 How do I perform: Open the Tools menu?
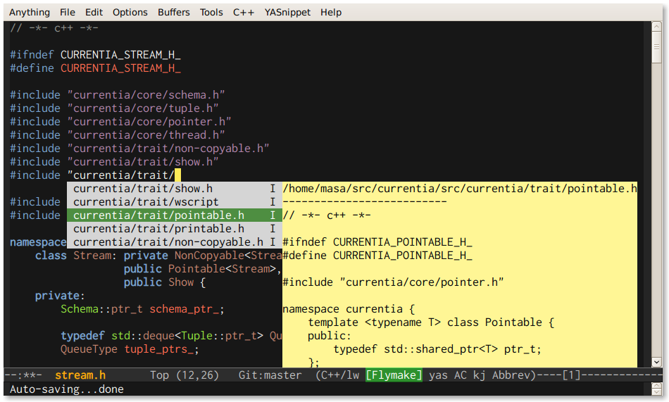[x=211, y=13]
